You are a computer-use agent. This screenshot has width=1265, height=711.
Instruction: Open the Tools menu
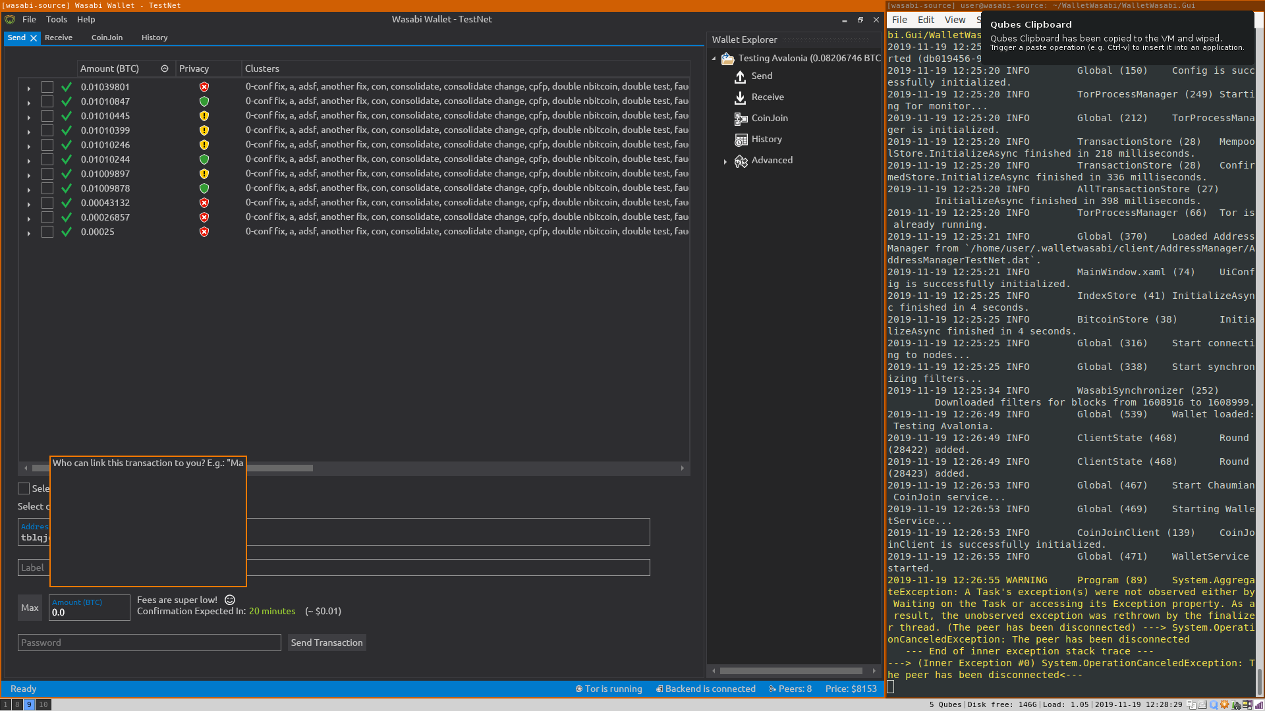click(56, 20)
